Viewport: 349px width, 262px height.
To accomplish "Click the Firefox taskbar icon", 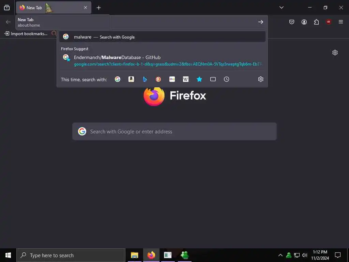I will 151,255.
